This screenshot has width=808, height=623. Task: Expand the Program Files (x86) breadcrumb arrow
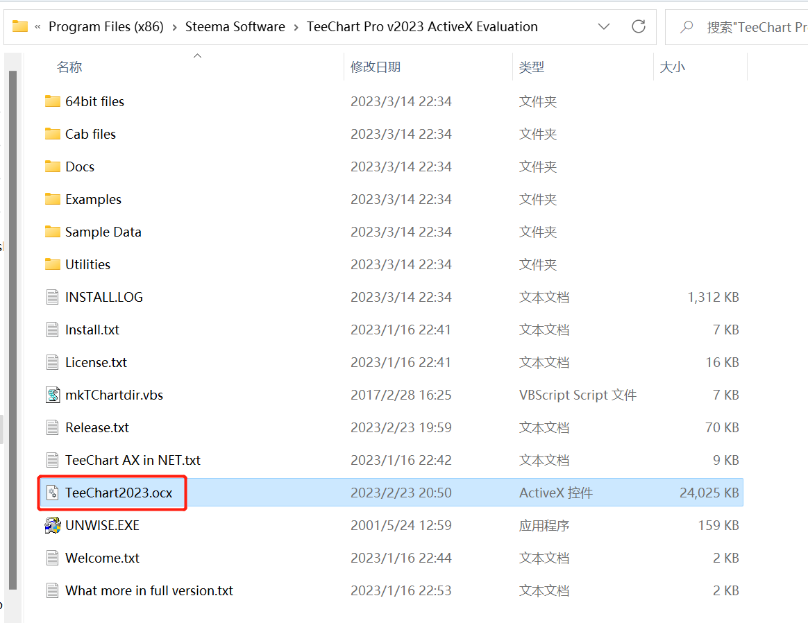click(175, 27)
